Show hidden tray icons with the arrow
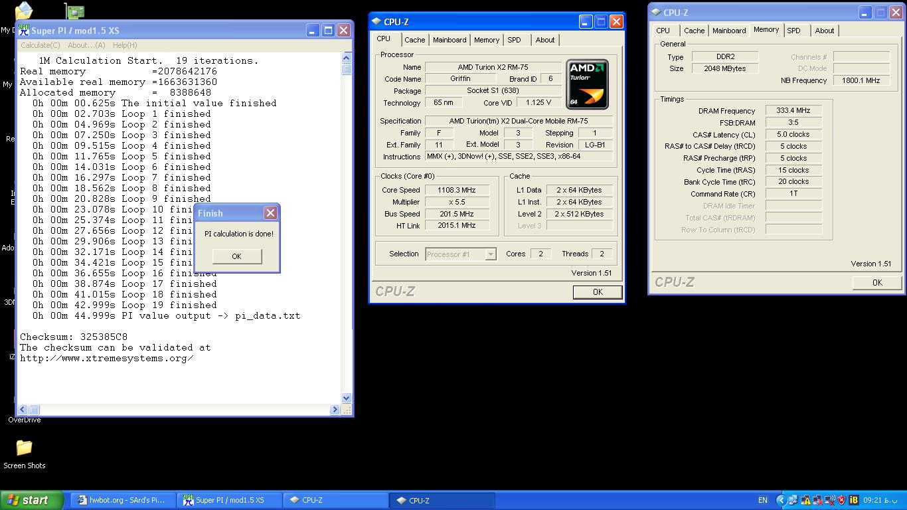This screenshot has height=510, width=907. 782,500
